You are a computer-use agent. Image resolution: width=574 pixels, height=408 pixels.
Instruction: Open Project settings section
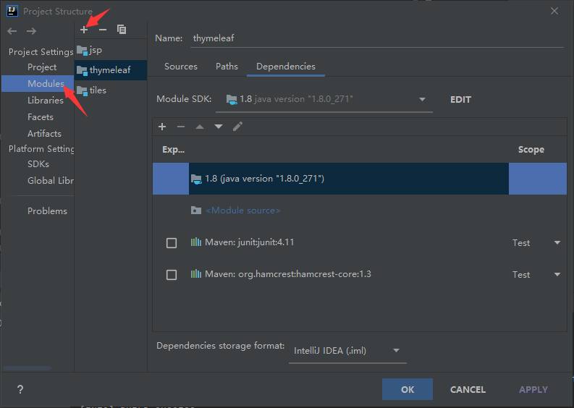(42, 67)
